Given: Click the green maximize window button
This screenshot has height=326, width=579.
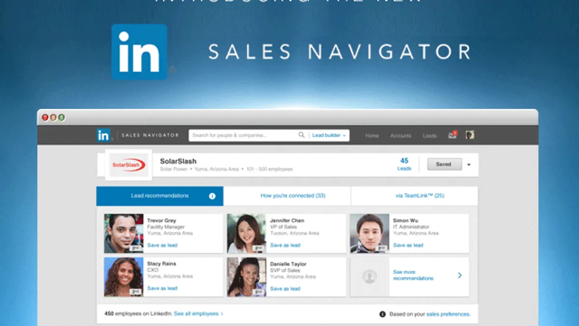Looking at the screenshot, I should point(61,117).
